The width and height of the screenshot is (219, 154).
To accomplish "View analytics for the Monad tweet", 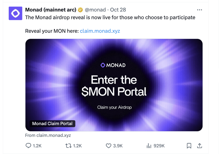I will point(149,146).
